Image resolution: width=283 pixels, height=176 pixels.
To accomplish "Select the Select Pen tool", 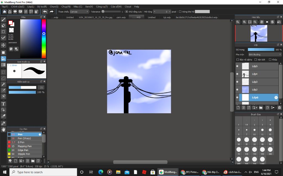I will click(x=3, y=90).
